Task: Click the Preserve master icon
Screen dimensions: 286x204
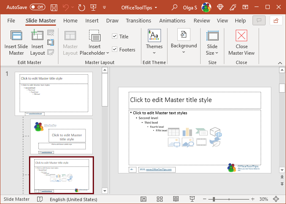Action: tap(51, 53)
